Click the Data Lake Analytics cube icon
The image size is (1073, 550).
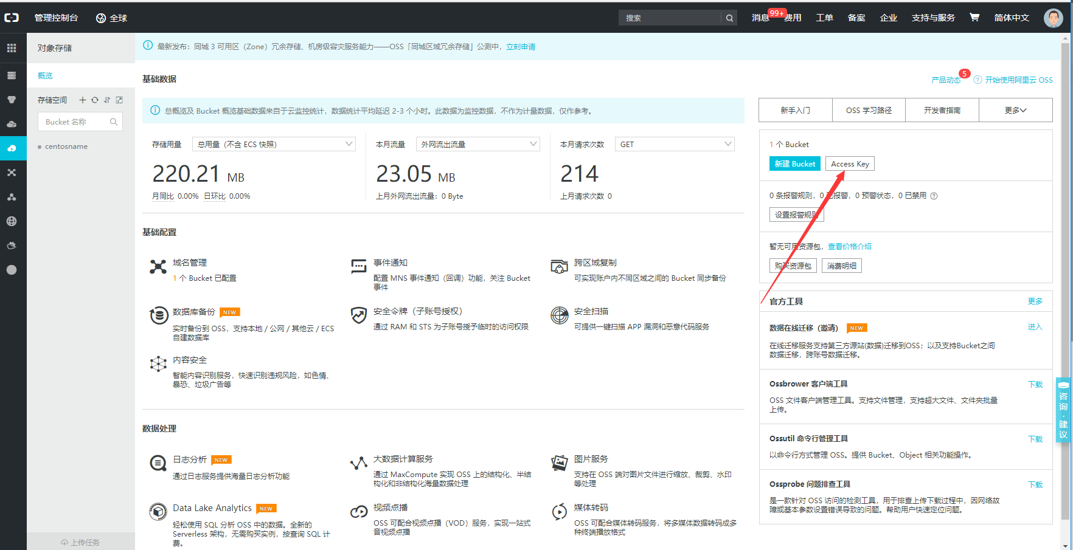(158, 512)
